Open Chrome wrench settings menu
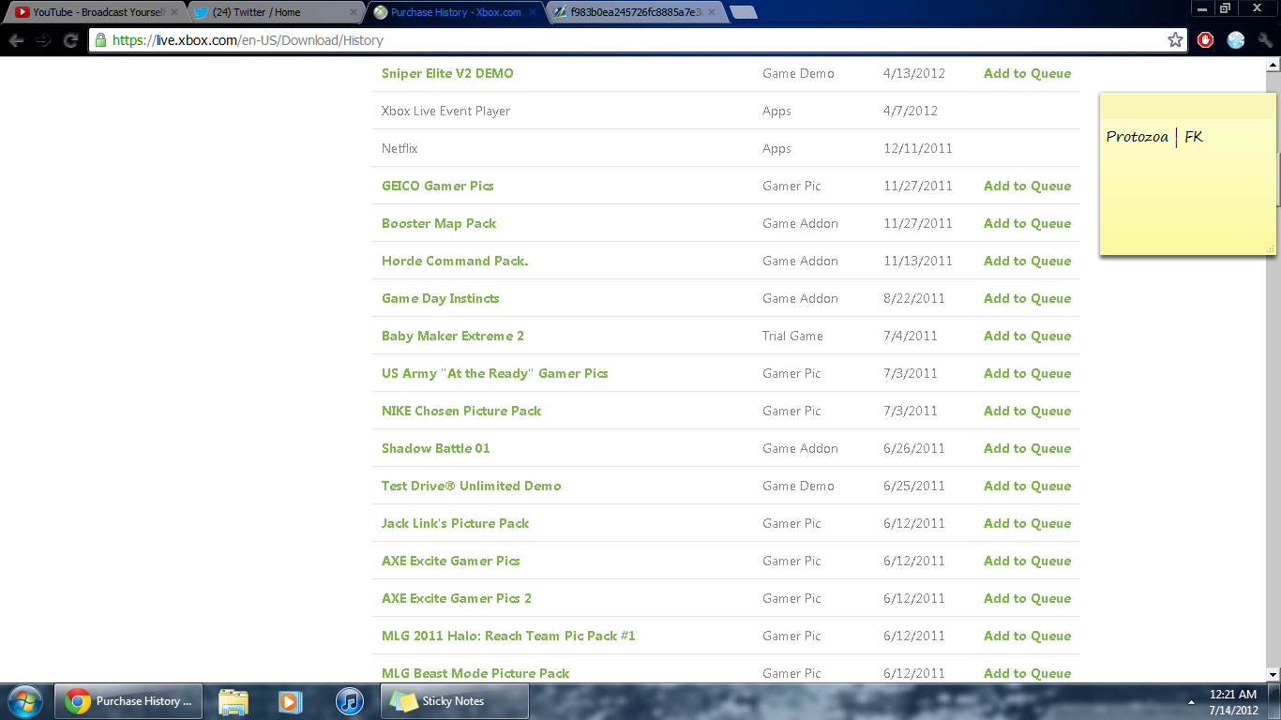1281x720 pixels. (x=1265, y=40)
